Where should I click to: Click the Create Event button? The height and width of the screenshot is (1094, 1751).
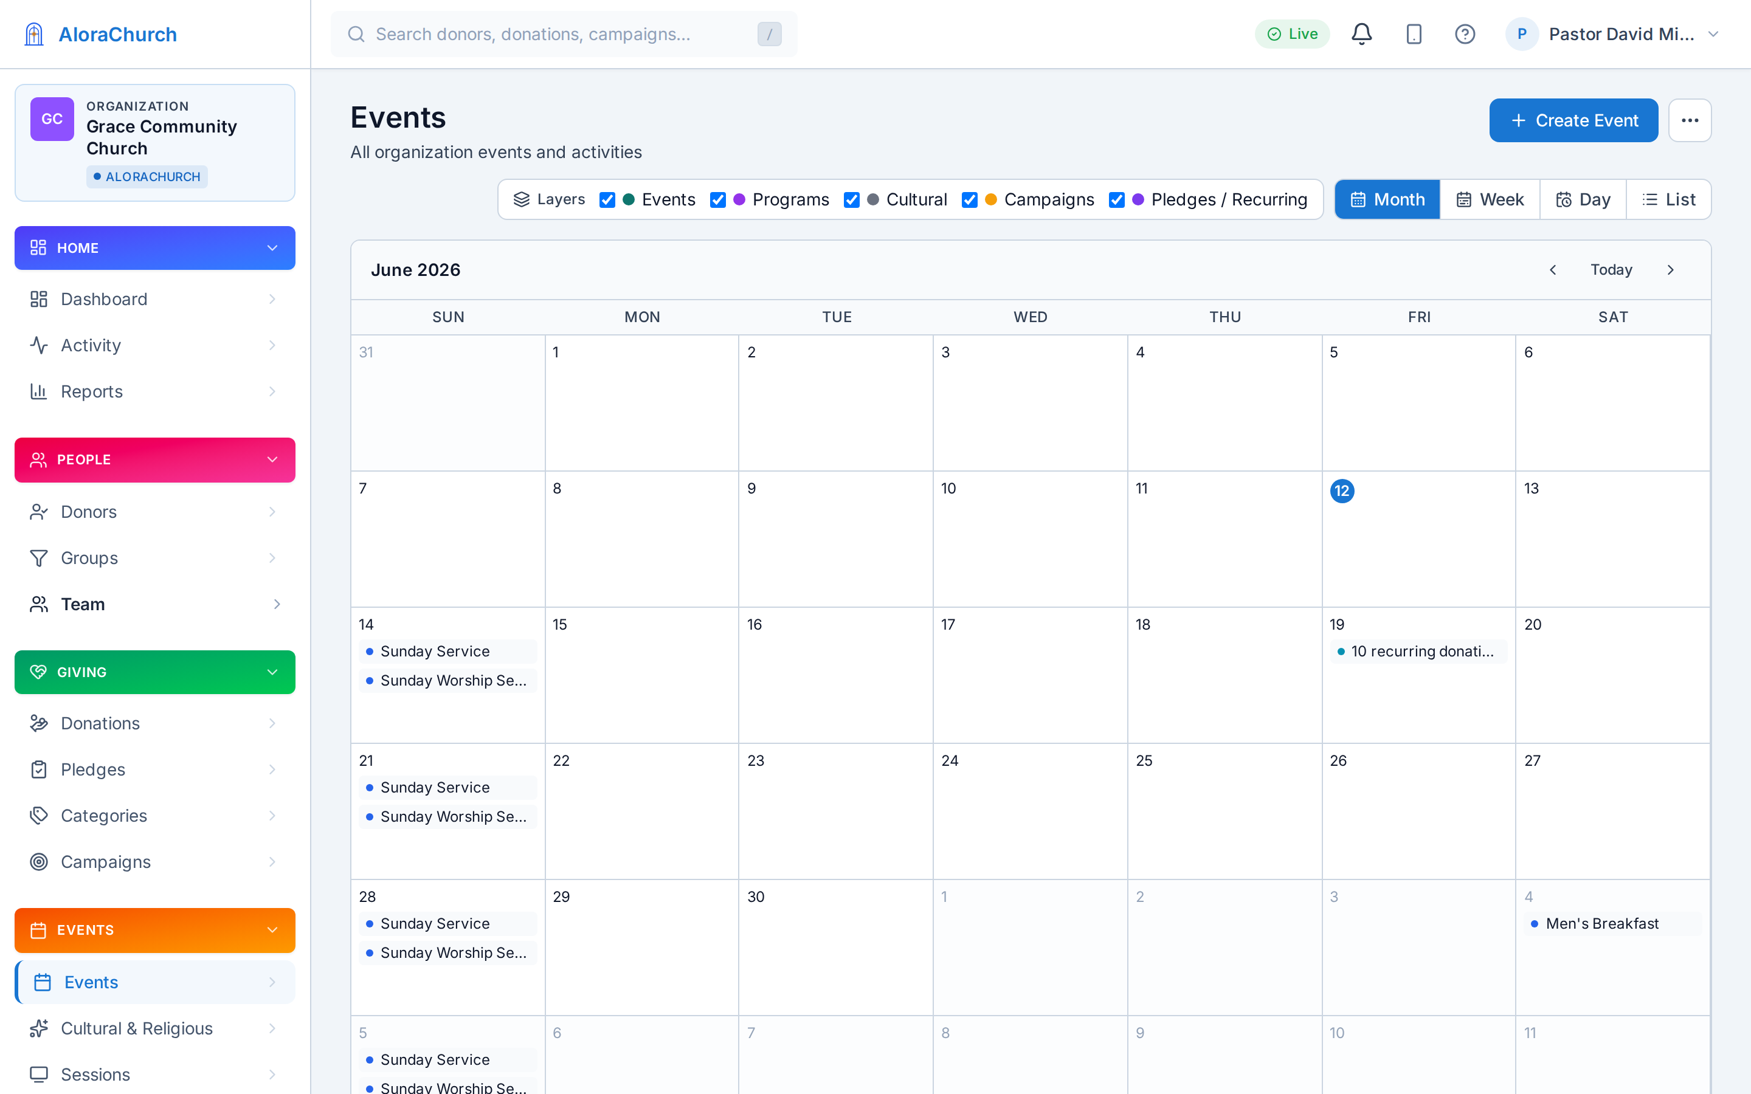tap(1573, 120)
